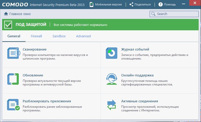Click the Обновление title
Image resolution: width=201 pixels, height=122 pixels.
tap(33, 75)
